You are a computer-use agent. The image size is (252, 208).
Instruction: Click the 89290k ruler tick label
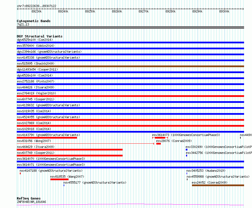[197, 11]
